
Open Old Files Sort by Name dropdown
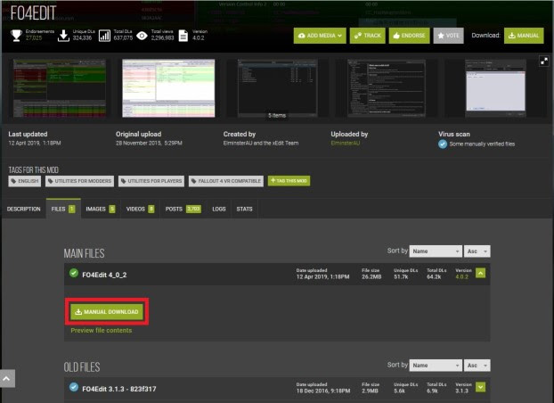[x=436, y=366]
